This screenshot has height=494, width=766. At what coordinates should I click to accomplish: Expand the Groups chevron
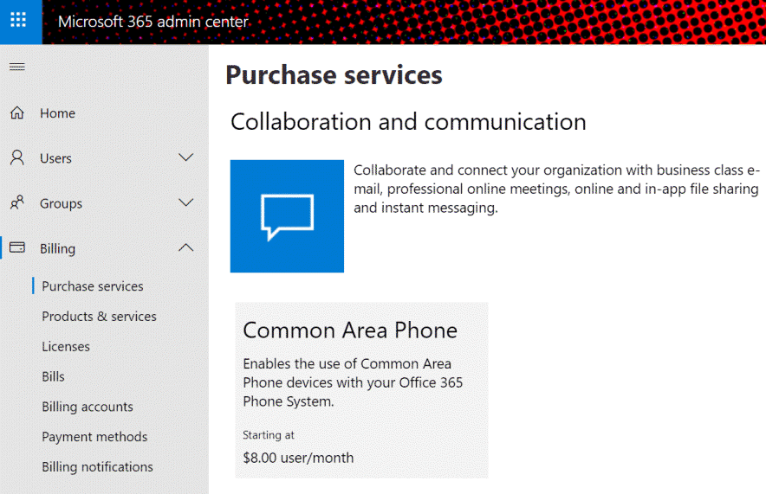[x=185, y=202]
